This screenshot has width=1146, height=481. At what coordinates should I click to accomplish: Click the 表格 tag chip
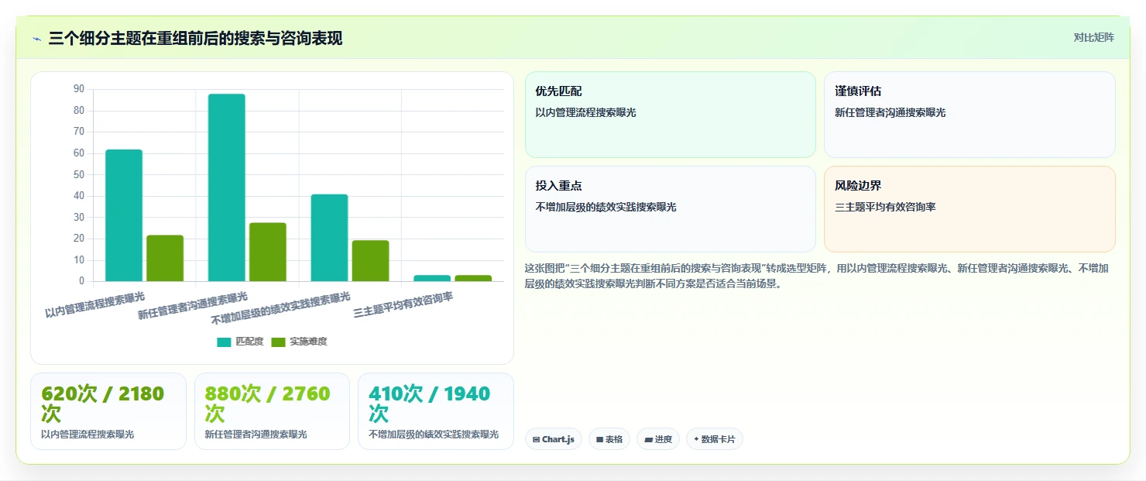click(x=609, y=439)
